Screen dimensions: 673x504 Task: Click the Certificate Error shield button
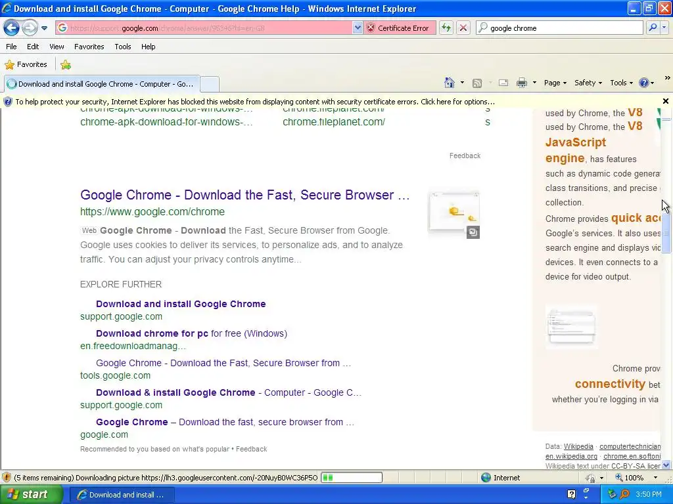click(399, 28)
